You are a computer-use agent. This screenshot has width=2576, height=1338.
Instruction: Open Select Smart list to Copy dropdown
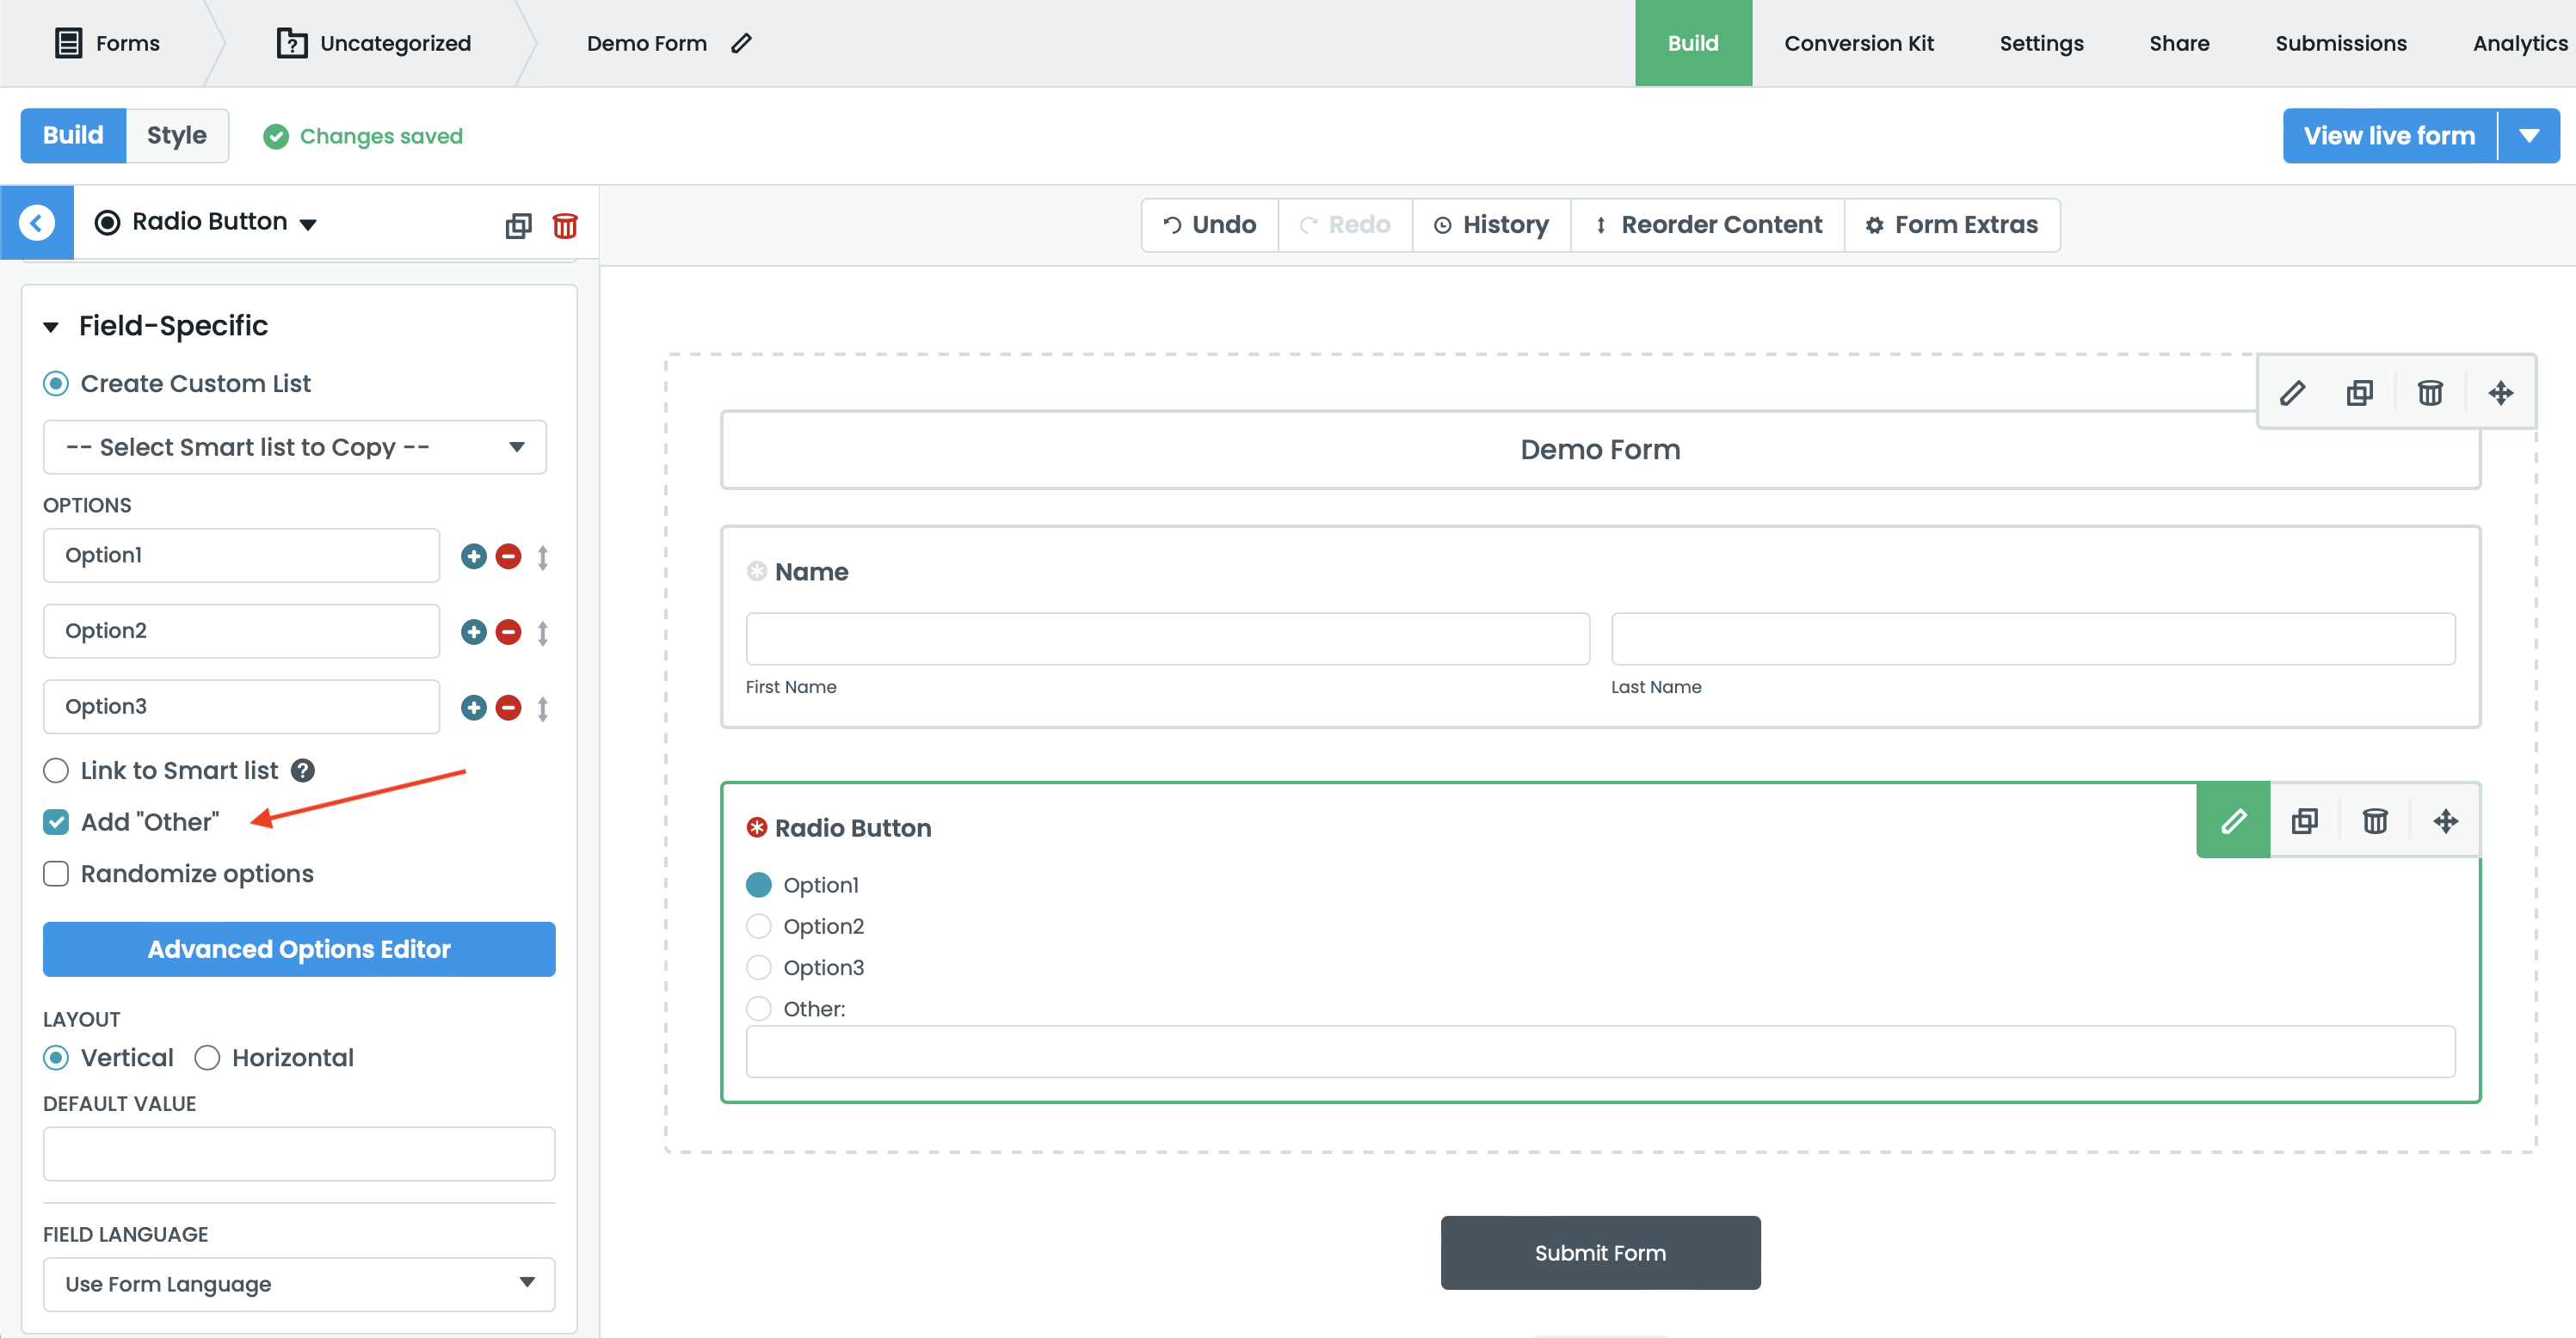[x=294, y=446]
